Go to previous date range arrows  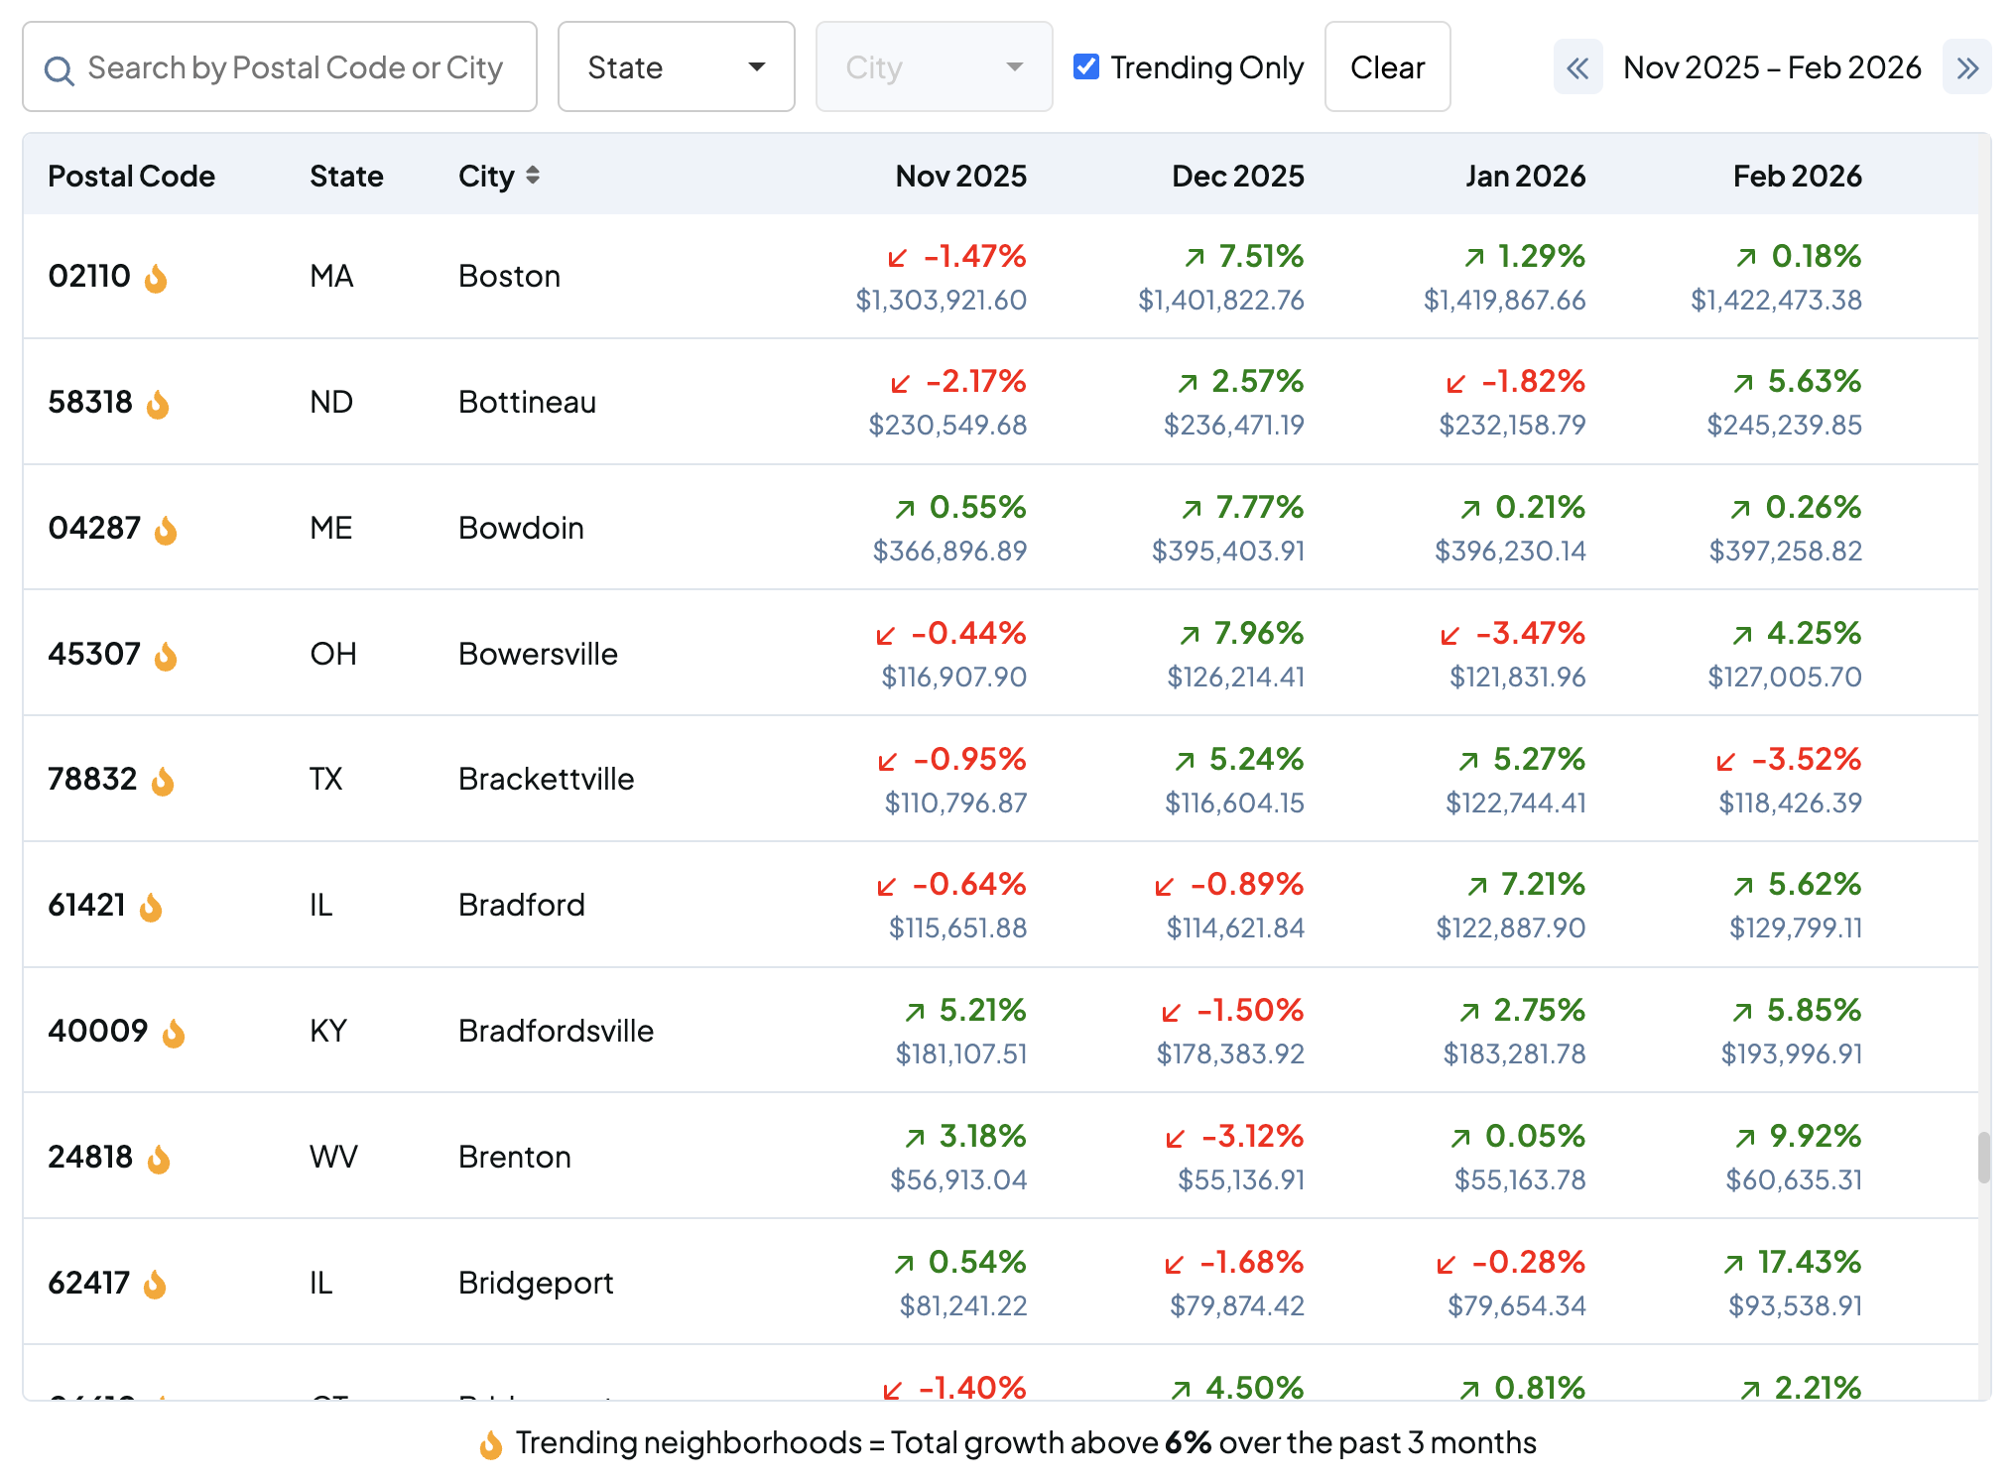click(1577, 67)
